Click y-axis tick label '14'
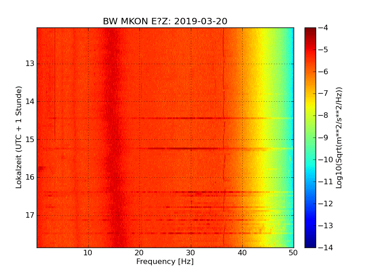The width and height of the screenshot is (367, 275). (x=30, y=101)
